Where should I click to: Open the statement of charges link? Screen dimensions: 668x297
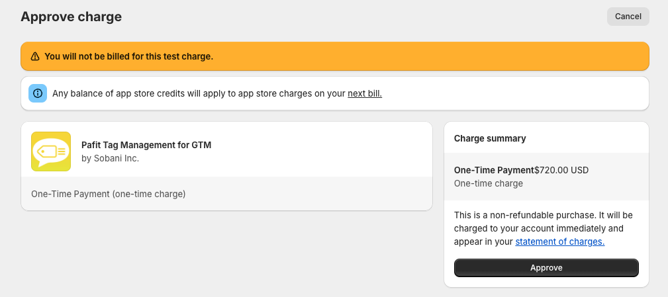point(560,241)
